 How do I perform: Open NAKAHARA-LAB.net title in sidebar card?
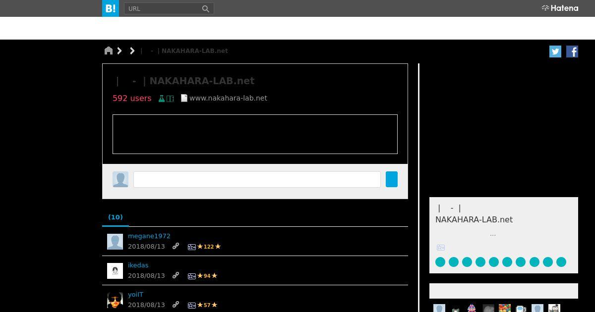[474, 219]
